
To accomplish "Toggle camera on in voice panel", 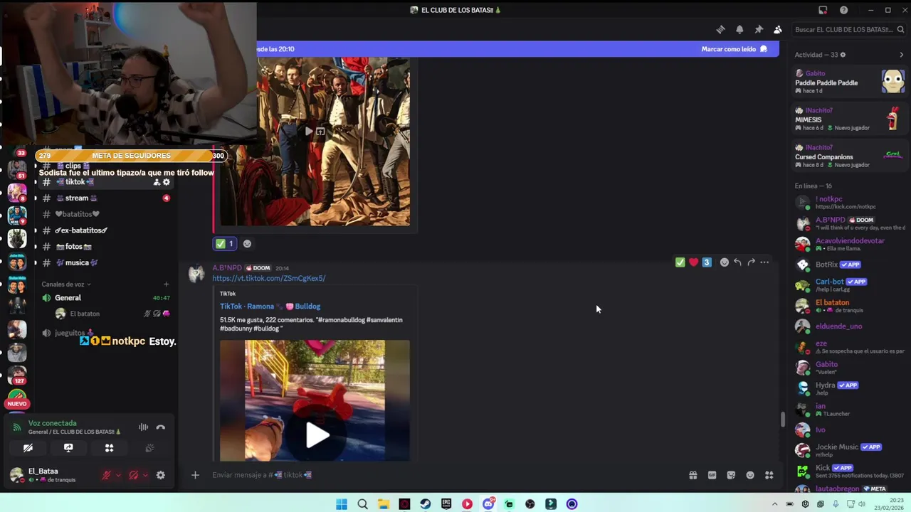I will [x=28, y=448].
